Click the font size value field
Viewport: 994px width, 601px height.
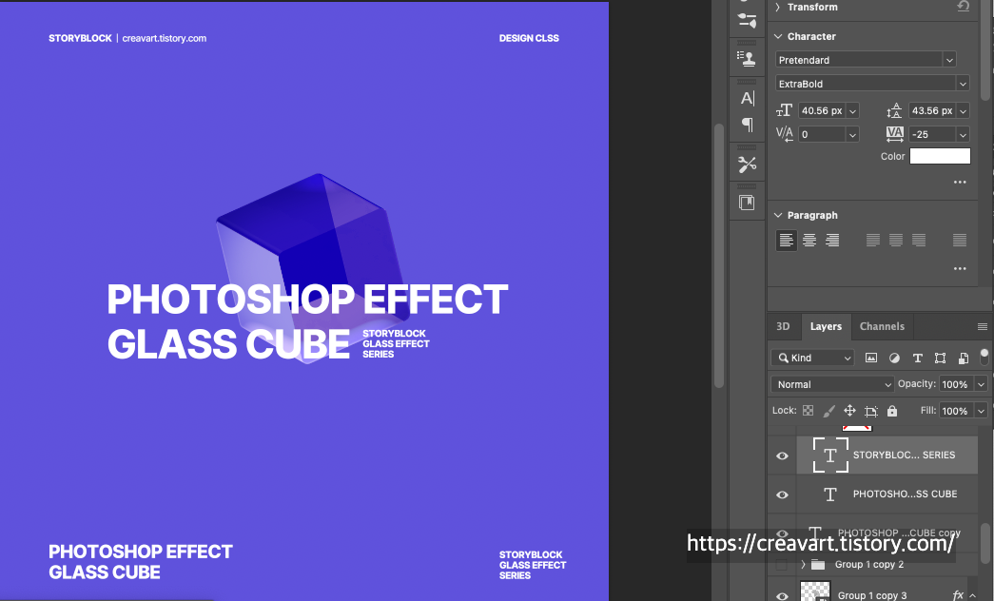(x=822, y=111)
